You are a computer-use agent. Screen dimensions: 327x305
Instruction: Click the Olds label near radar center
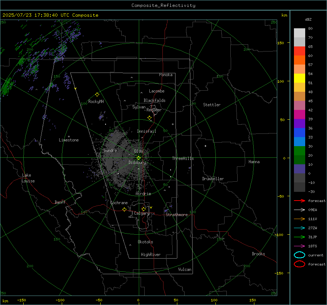click(138, 151)
